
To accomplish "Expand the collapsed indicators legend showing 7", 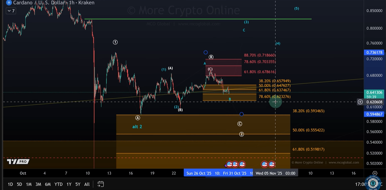I will 11,11.
